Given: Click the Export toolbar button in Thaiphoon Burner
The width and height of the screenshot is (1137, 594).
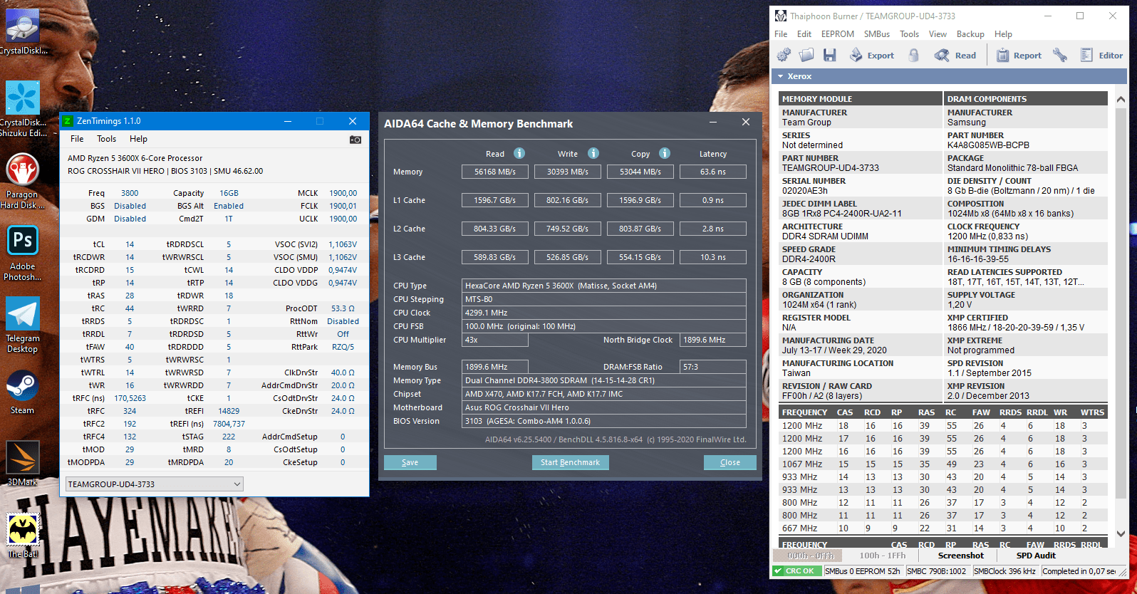Looking at the screenshot, I should coord(872,55).
